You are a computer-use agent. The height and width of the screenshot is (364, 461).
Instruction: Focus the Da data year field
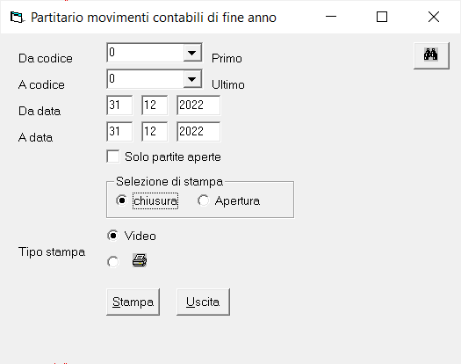pyautogui.click(x=198, y=106)
